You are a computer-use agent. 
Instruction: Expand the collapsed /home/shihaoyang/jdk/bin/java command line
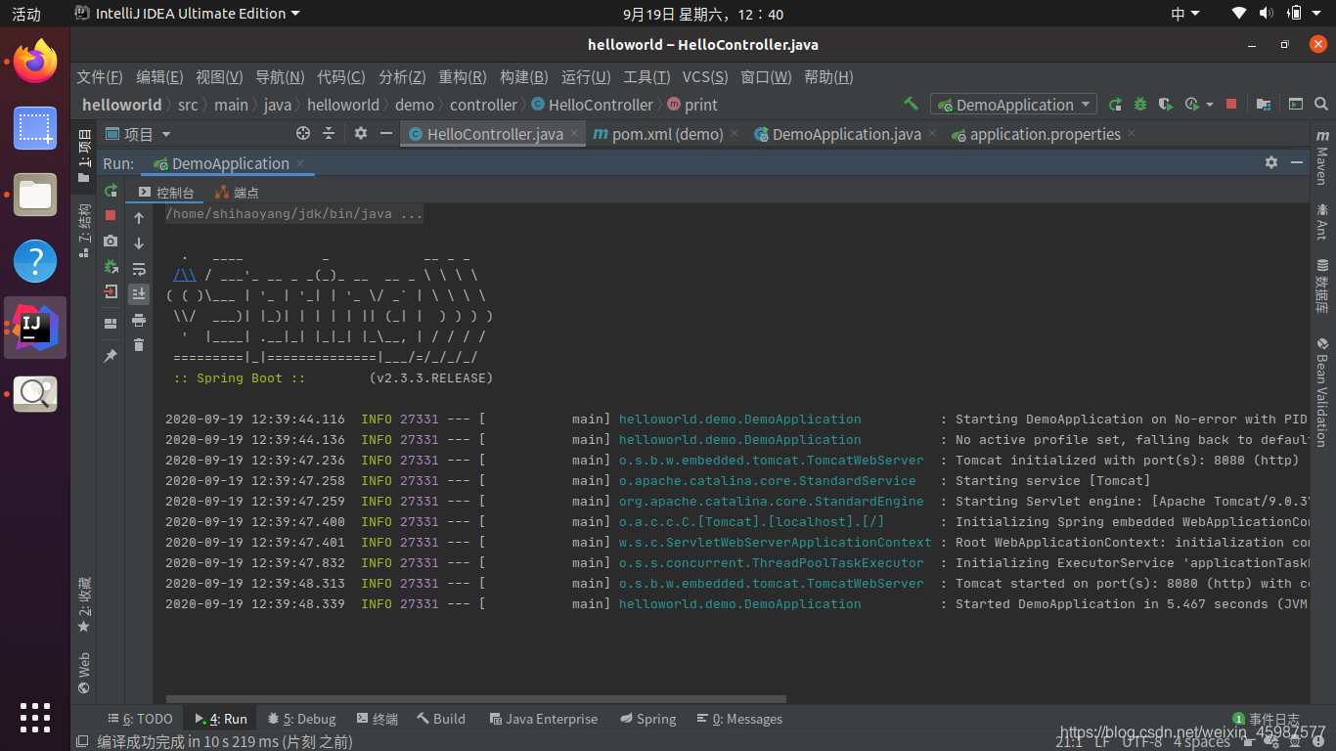click(x=294, y=213)
